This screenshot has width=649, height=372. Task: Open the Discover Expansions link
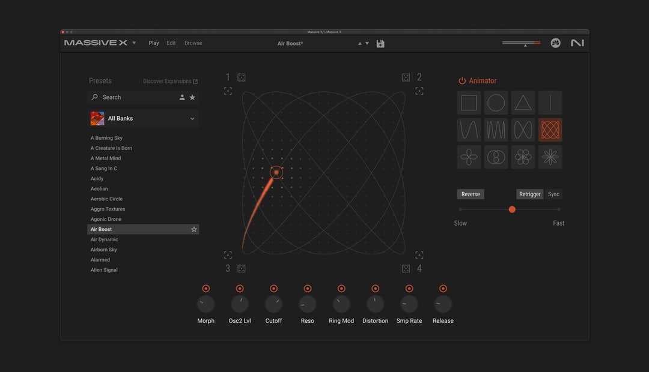170,81
